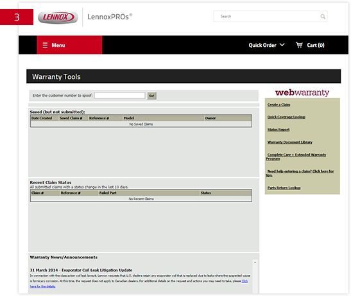Click the Warranty Tools heading

pyautogui.click(x=56, y=76)
